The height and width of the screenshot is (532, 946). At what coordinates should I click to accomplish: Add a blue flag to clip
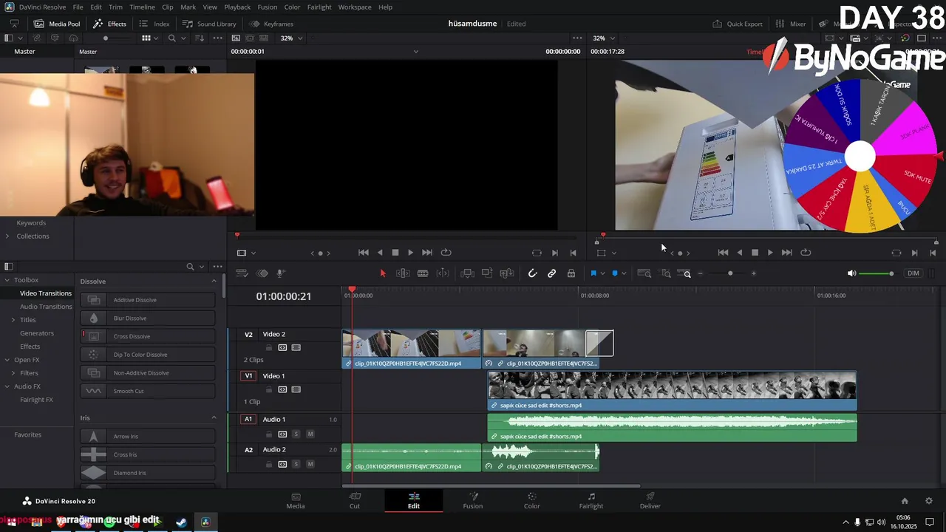[x=593, y=273]
